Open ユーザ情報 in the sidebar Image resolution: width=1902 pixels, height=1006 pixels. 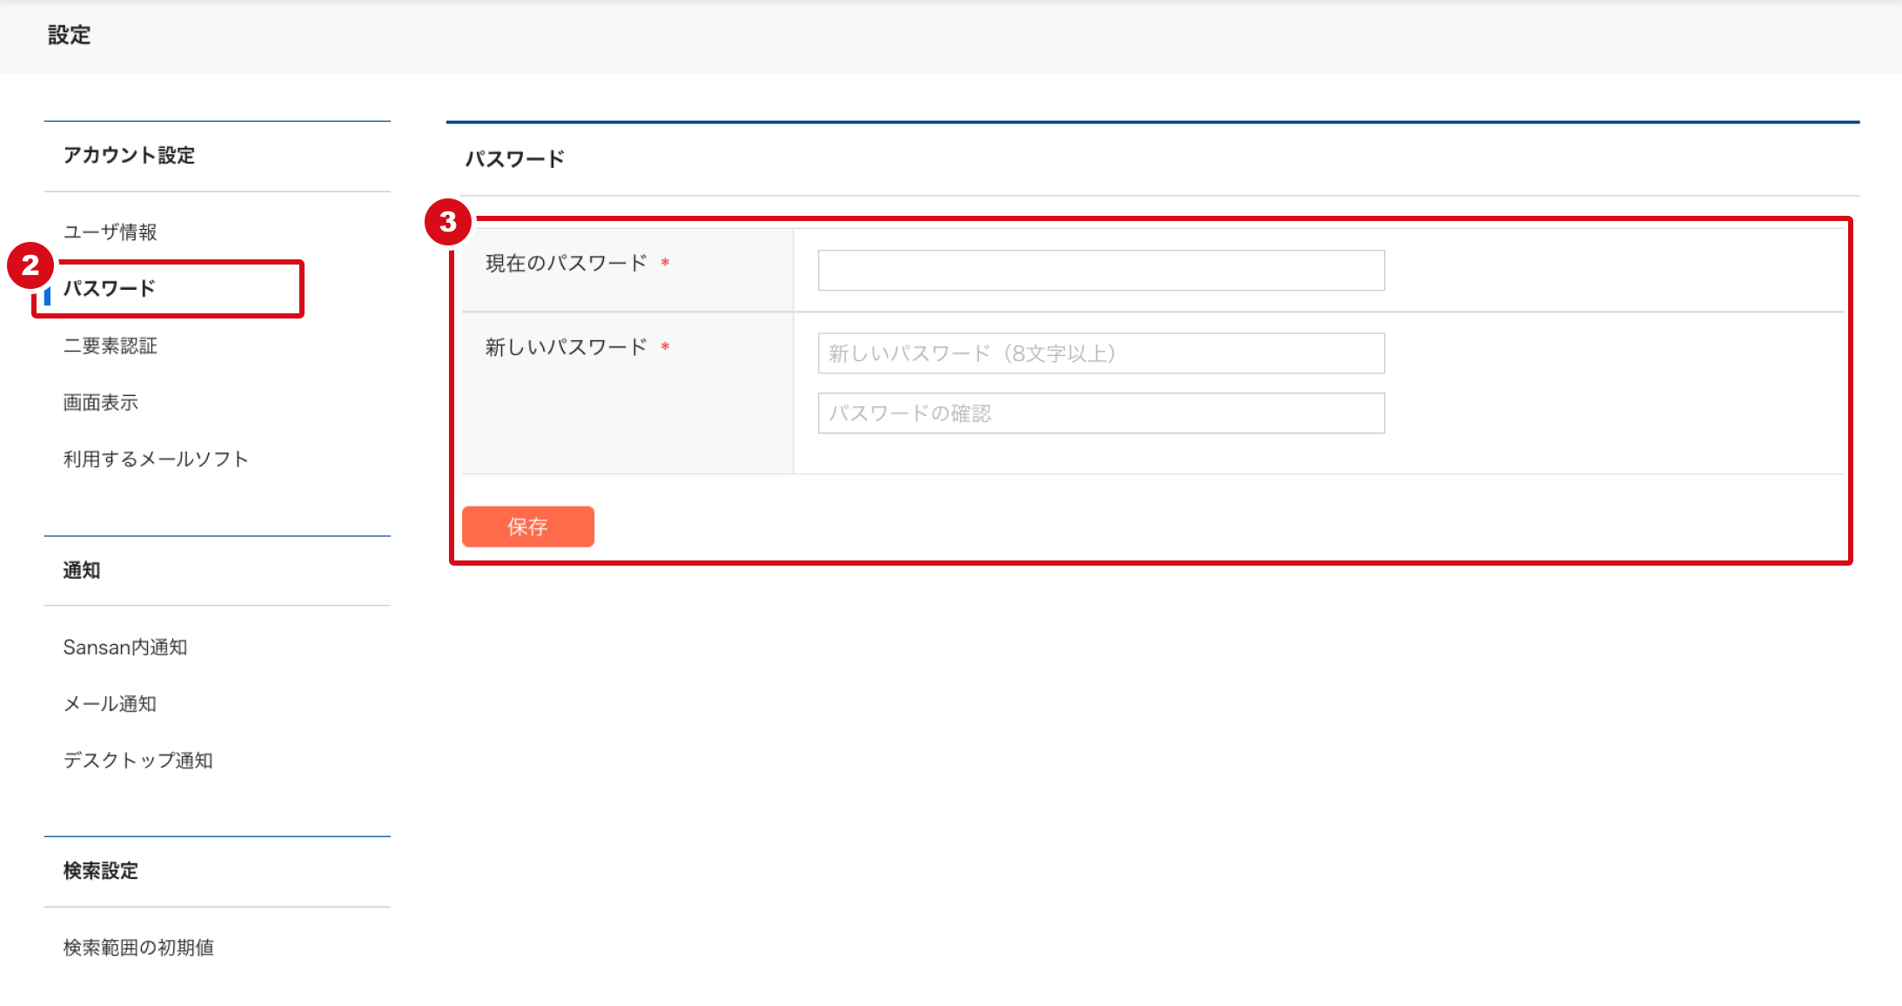coord(110,232)
